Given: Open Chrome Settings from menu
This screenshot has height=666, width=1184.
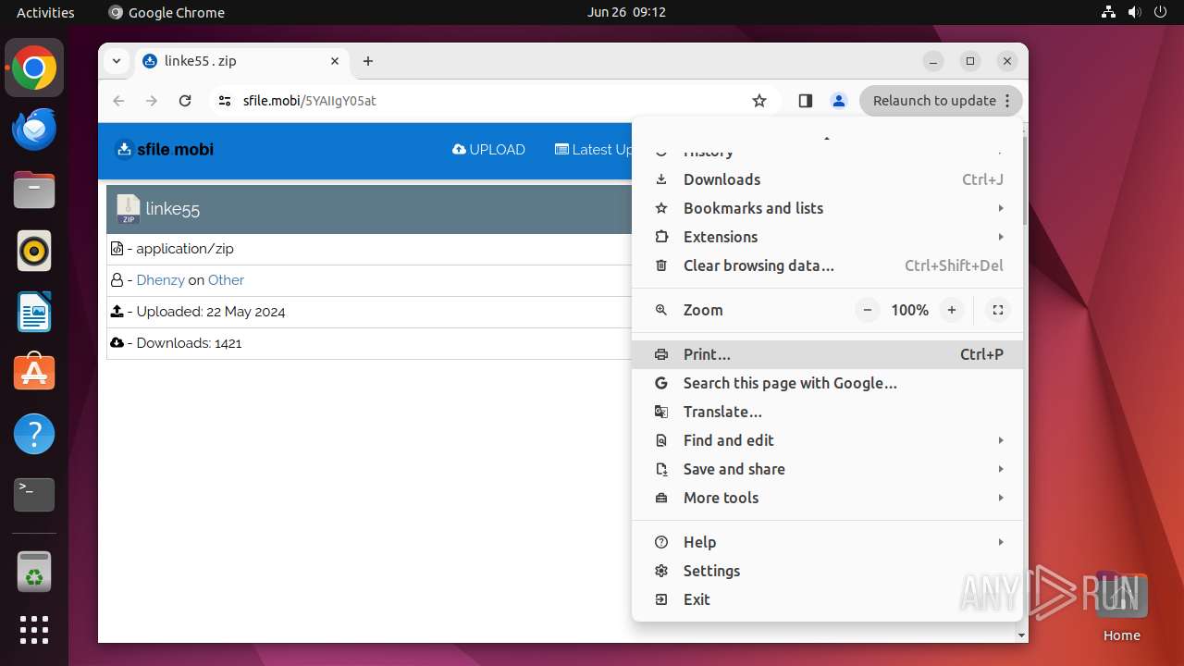Looking at the screenshot, I should point(828,571).
